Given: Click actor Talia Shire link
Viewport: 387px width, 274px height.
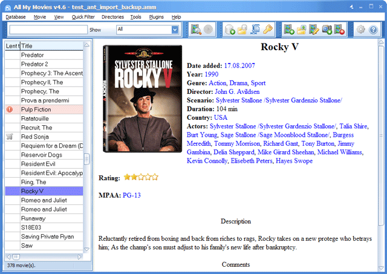Looking at the screenshot, I should [353, 126].
